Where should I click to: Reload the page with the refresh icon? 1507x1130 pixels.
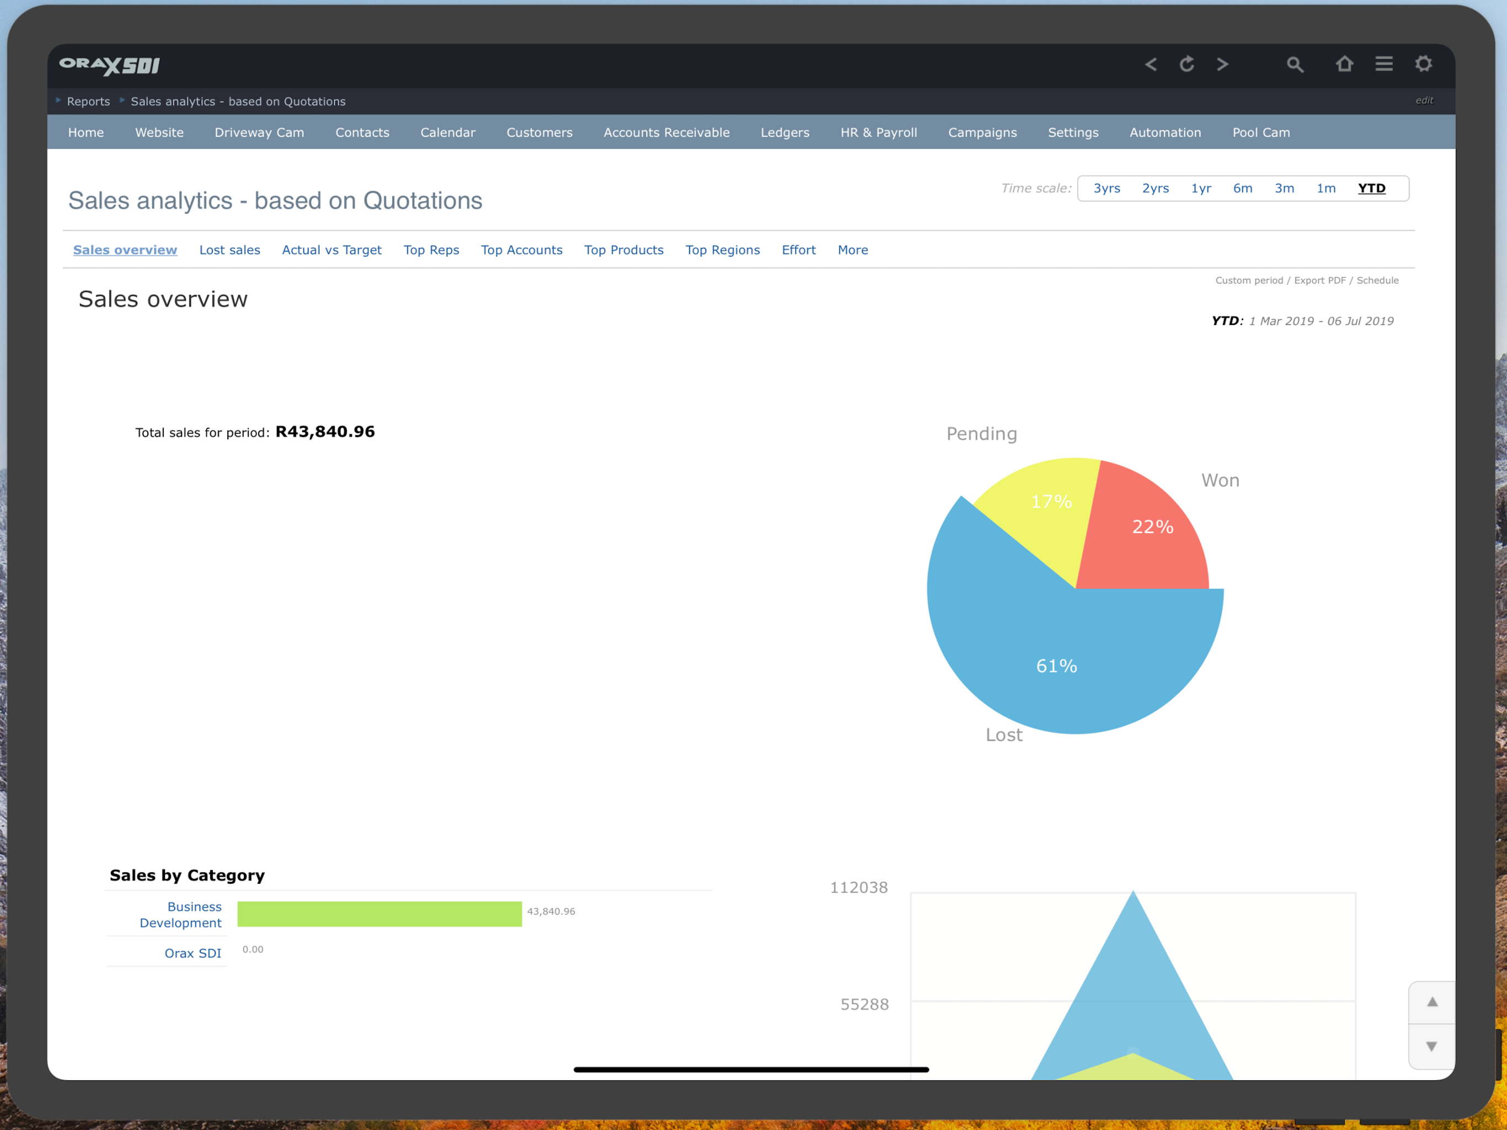1187,64
